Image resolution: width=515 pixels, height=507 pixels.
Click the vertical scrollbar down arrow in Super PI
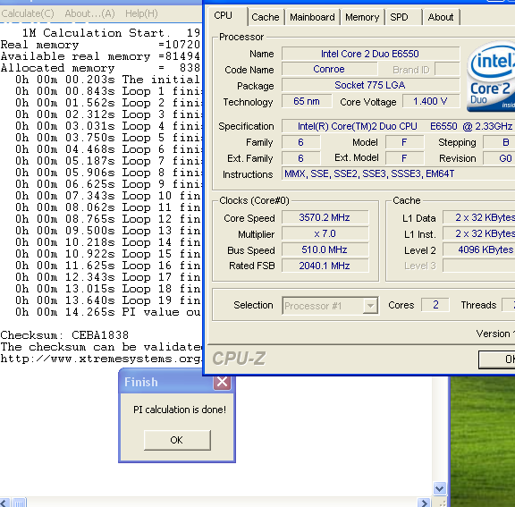point(440,488)
